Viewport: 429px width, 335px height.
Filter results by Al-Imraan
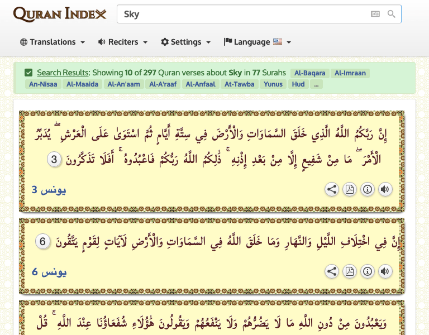click(x=350, y=73)
